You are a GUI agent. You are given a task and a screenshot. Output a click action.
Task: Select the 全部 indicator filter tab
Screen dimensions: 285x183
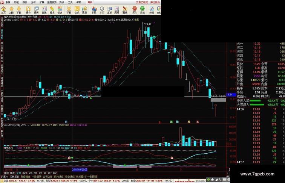(x=18, y=173)
